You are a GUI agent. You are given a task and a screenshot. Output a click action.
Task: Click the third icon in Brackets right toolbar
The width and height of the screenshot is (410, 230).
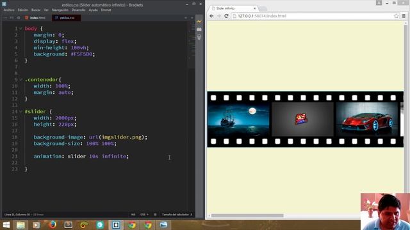click(199, 37)
